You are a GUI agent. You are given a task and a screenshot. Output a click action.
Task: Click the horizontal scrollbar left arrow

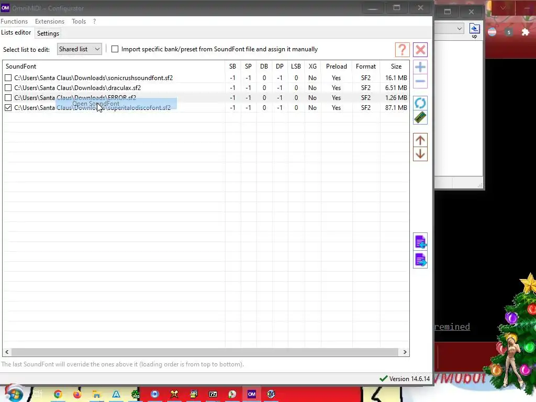pos(7,352)
